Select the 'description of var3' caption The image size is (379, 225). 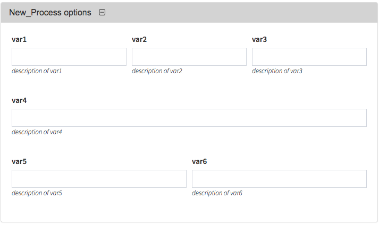(277, 71)
